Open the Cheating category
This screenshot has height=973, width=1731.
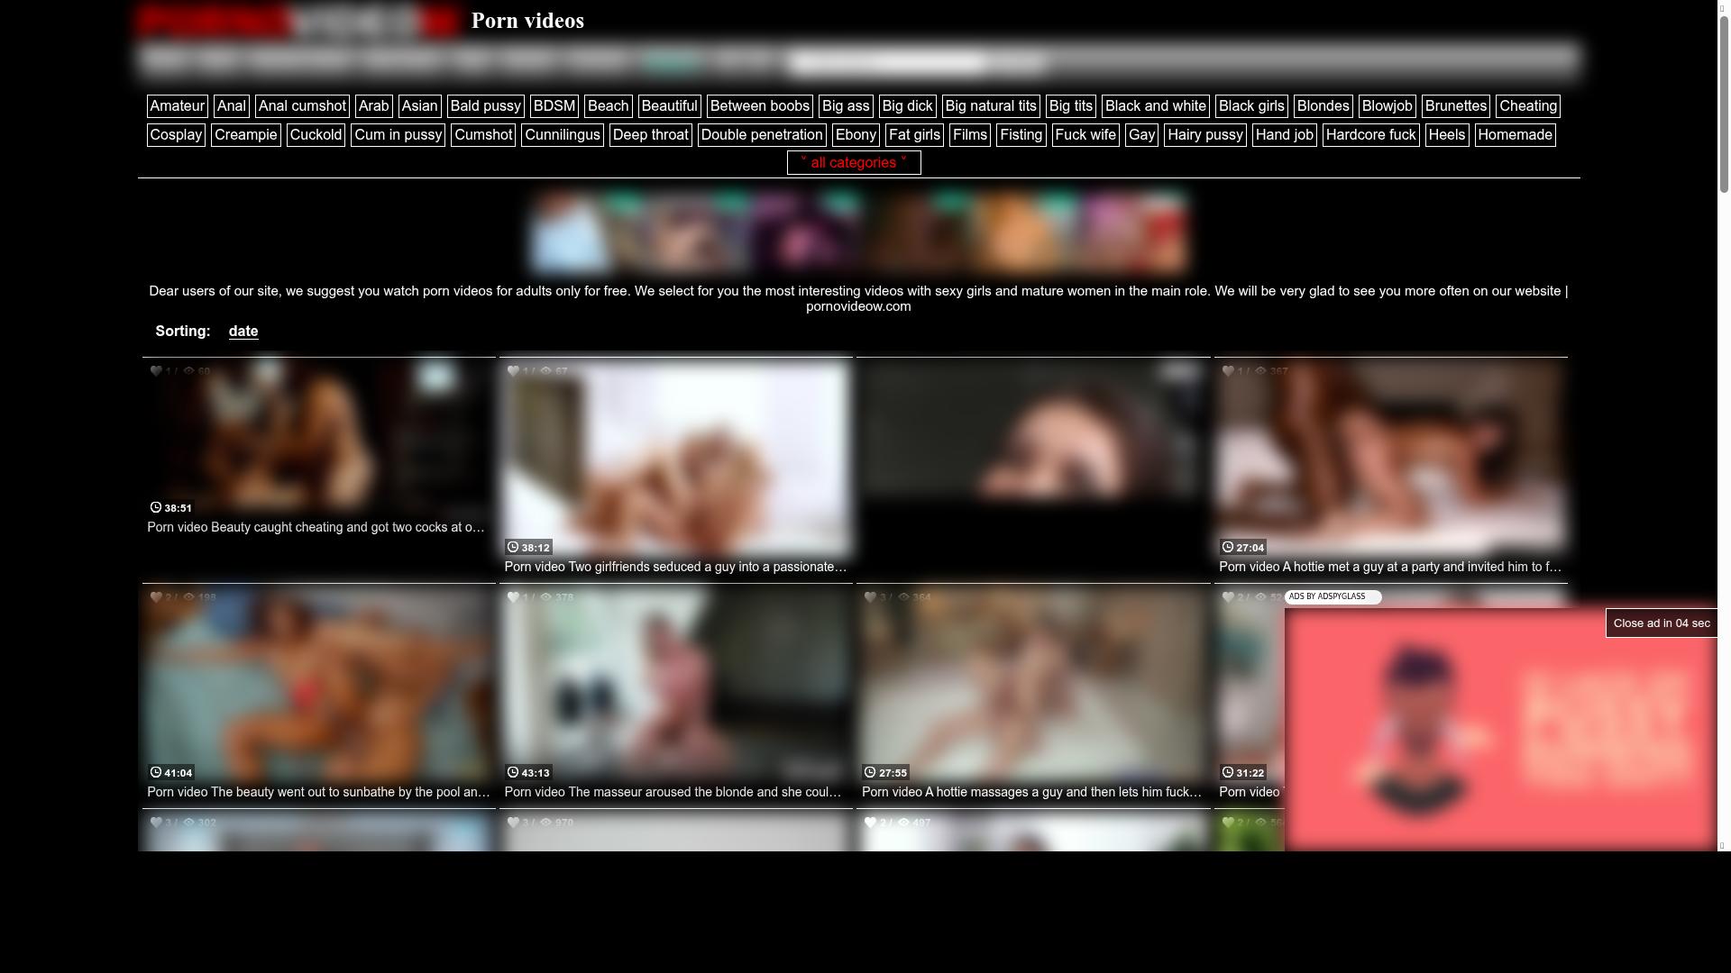[x=1527, y=105]
